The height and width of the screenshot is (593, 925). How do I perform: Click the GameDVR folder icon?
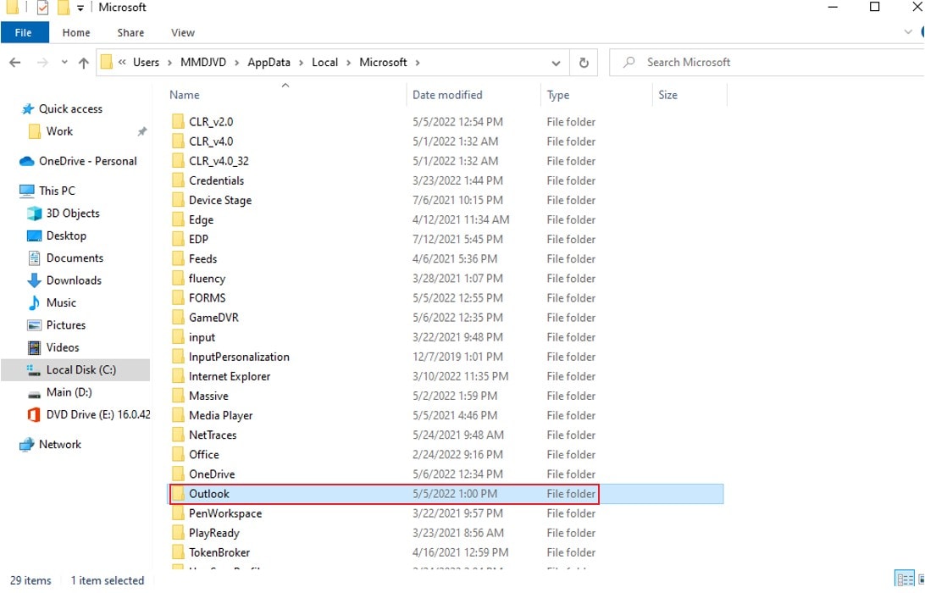tap(178, 318)
